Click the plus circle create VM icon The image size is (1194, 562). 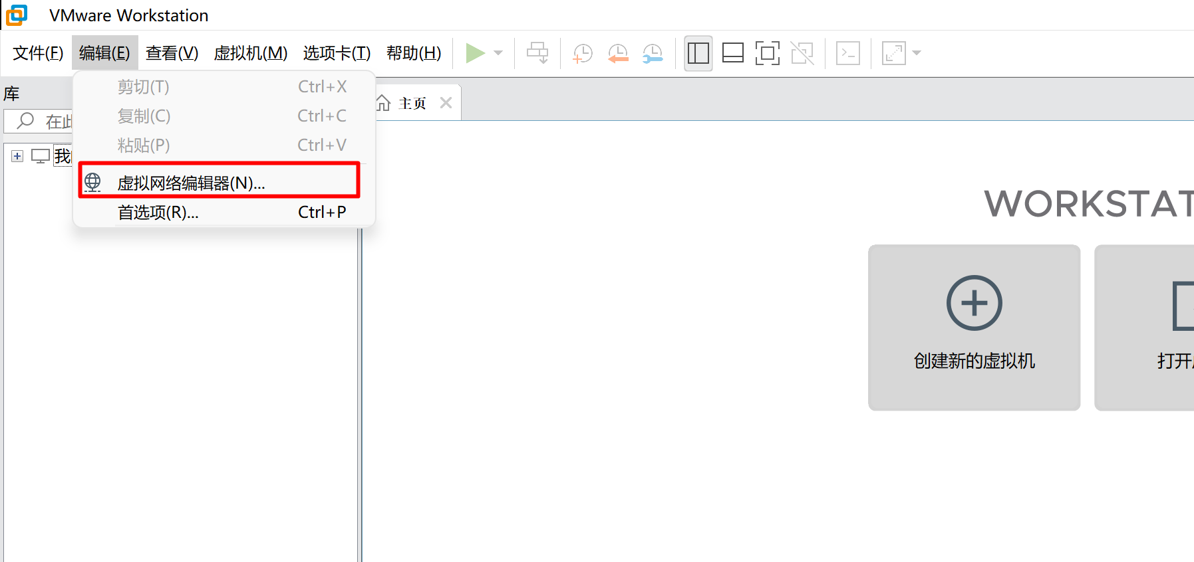click(974, 303)
